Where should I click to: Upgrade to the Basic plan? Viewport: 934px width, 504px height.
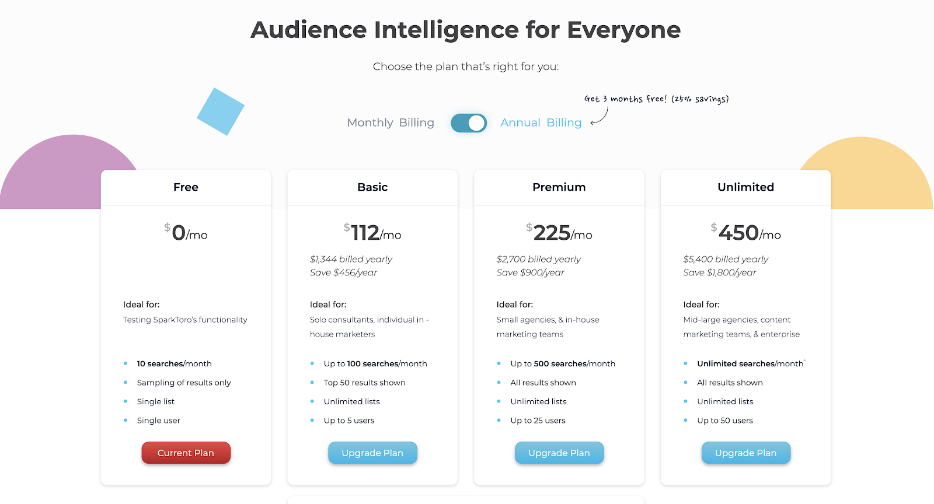pos(372,453)
